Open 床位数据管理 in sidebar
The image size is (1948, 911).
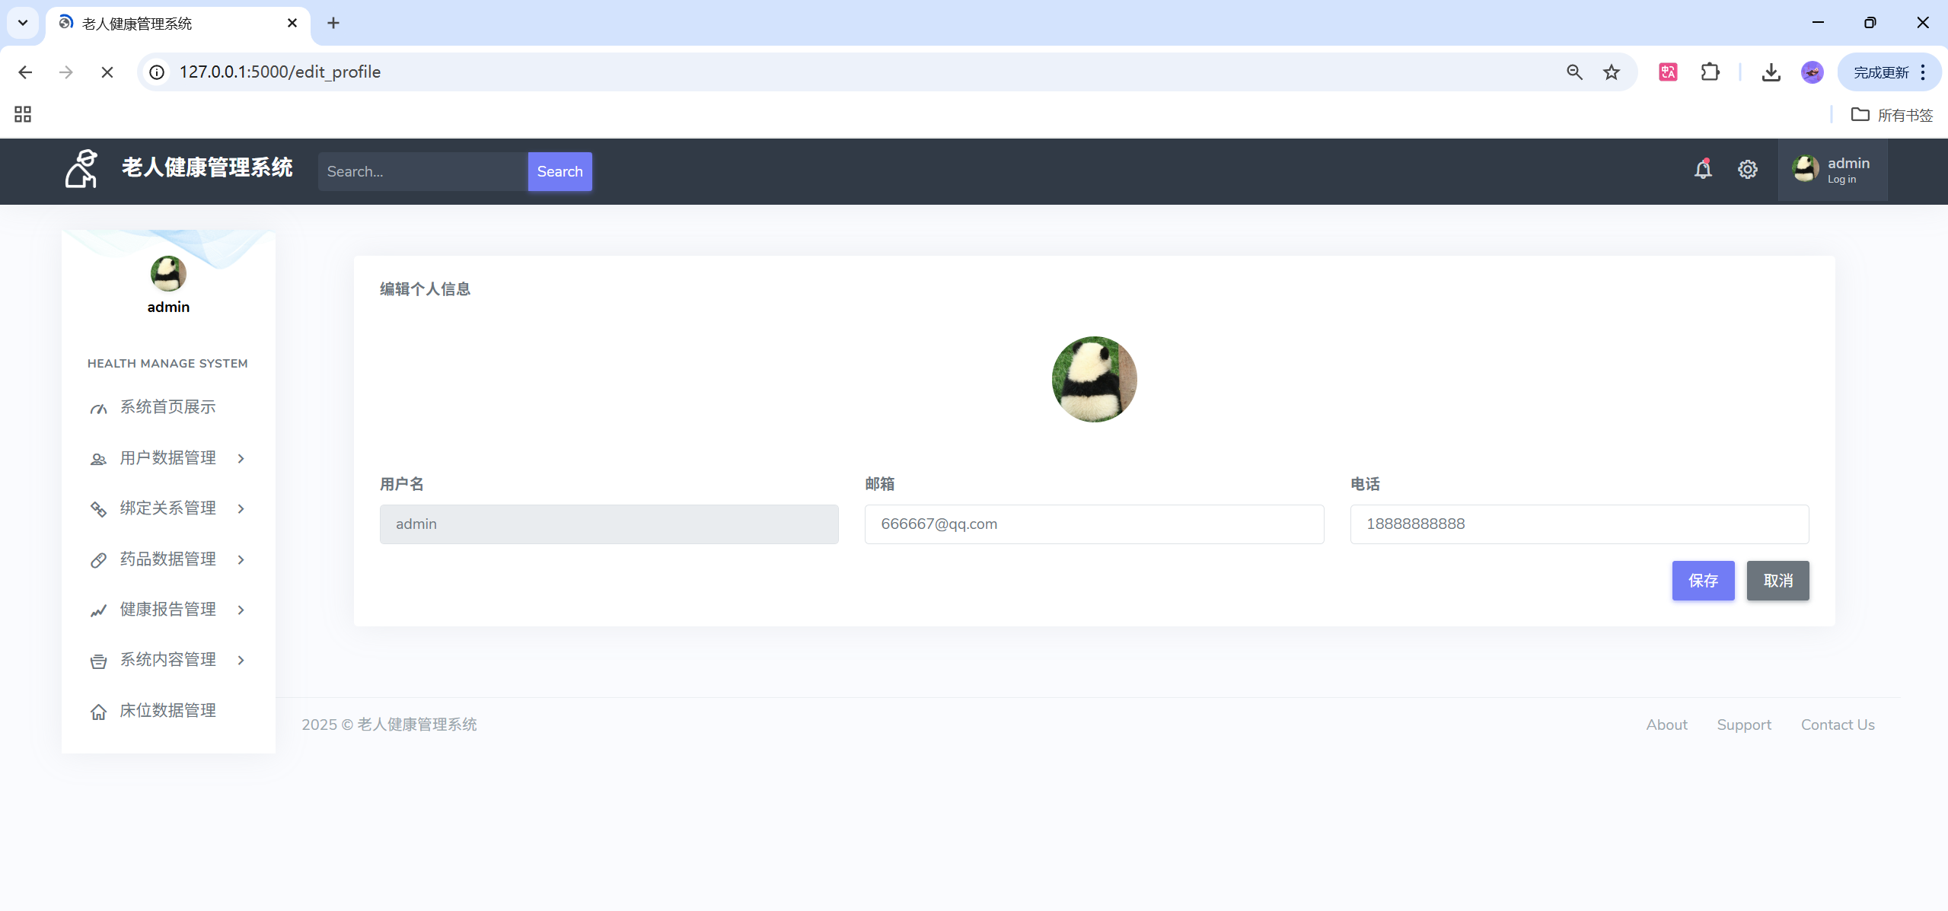pyautogui.click(x=167, y=711)
